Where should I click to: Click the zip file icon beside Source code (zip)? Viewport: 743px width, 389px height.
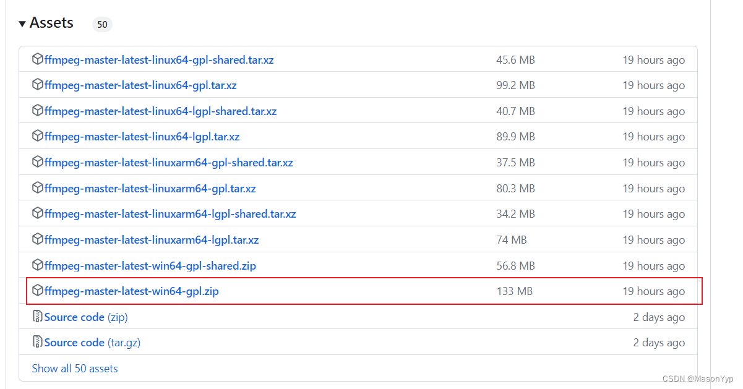38,317
